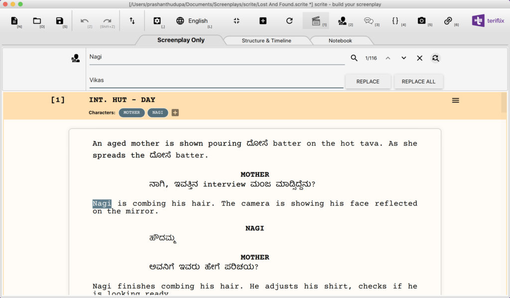Open the settings gear icon

tap(157, 21)
